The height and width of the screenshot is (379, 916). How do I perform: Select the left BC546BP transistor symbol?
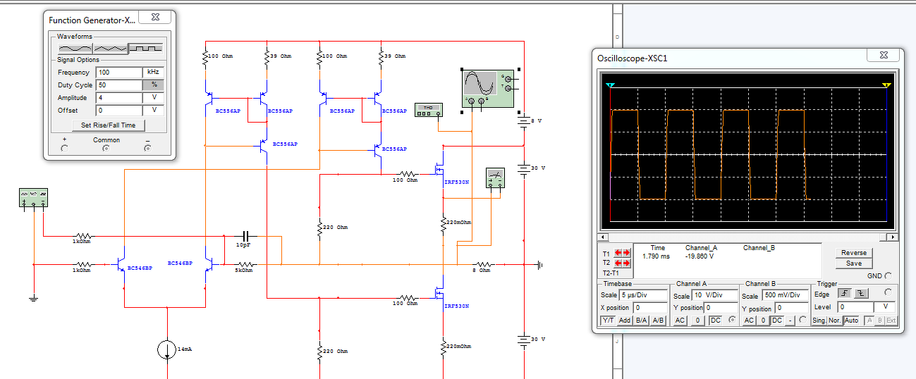tap(121, 266)
